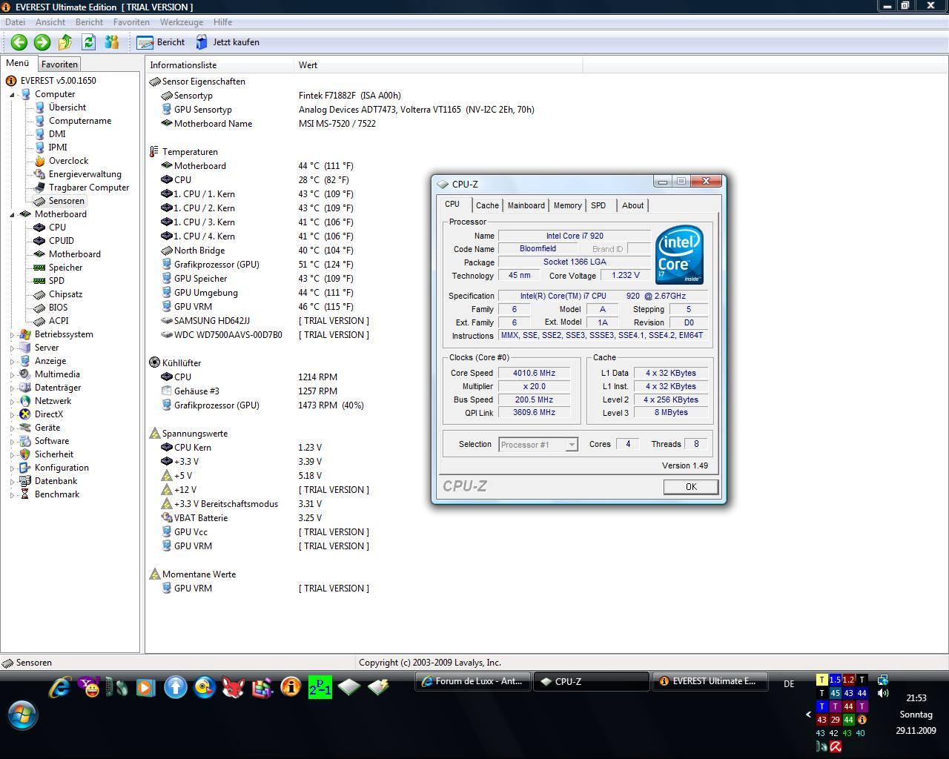Launch Yahoo Messenger from quick launch

[88, 688]
